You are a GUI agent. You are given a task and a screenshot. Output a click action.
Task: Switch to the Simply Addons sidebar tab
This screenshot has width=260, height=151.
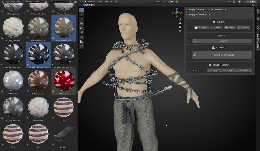258,41
